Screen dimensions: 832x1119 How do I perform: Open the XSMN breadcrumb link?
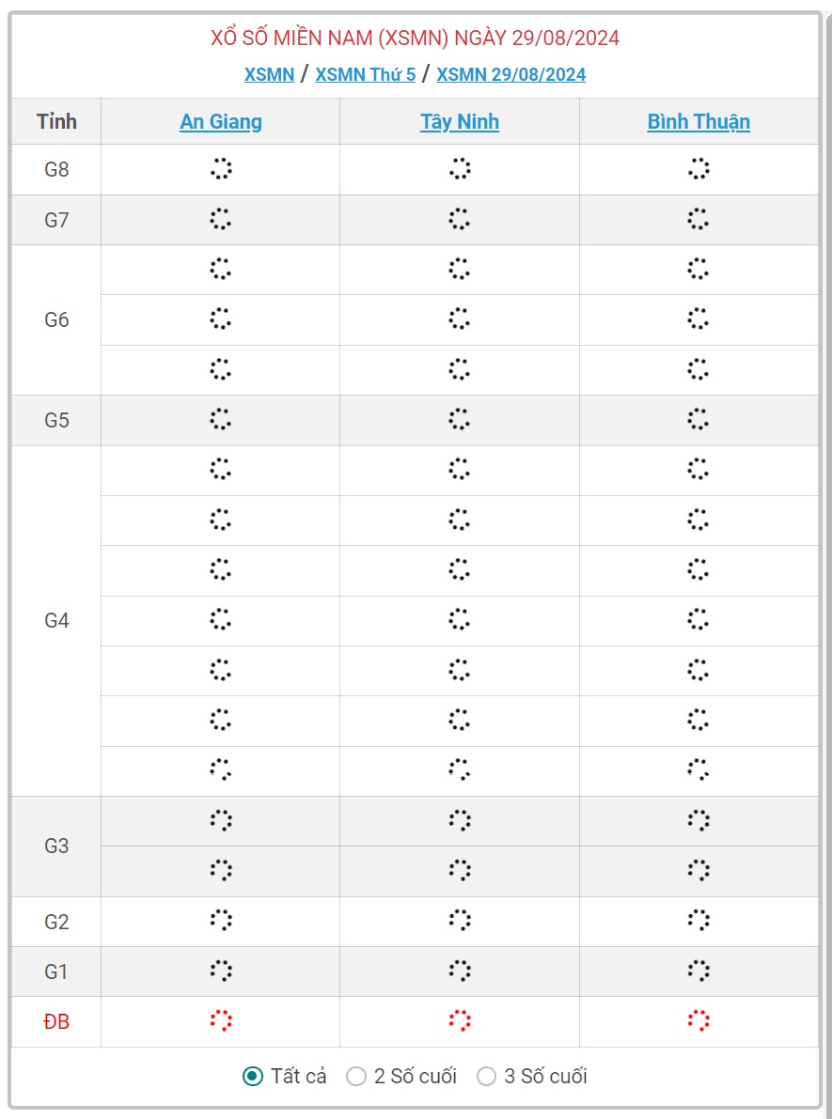(x=269, y=74)
